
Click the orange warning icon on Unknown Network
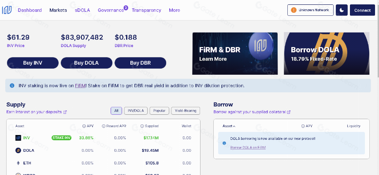pyautogui.click(x=294, y=10)
